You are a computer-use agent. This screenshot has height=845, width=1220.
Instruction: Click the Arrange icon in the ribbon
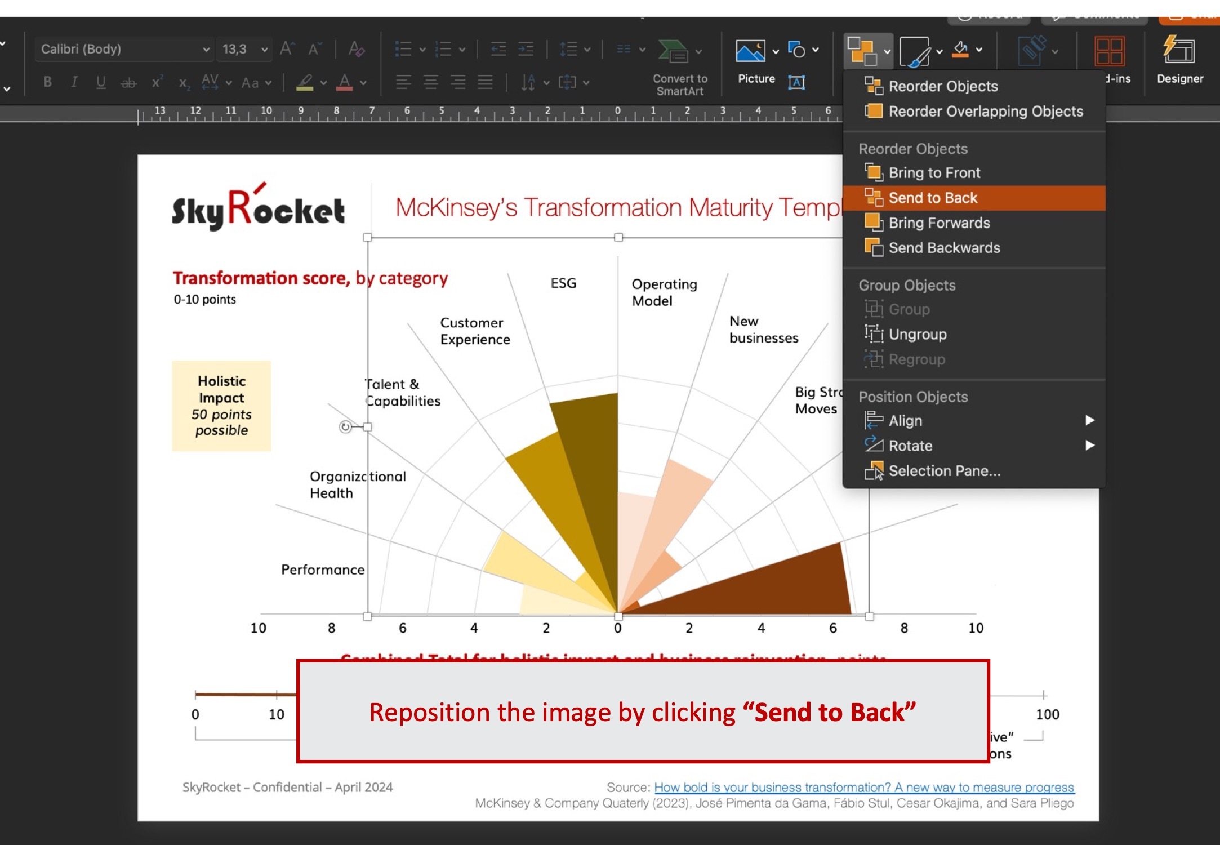862,51
